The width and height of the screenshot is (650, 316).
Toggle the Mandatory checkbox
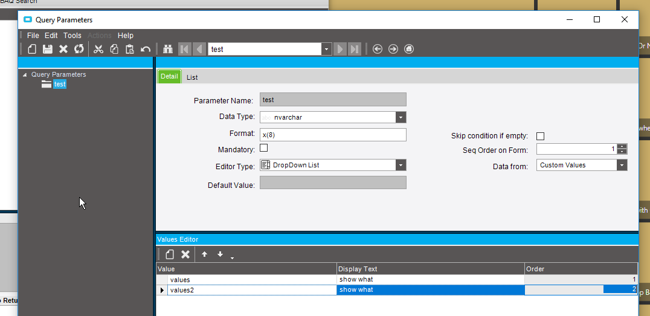[263, 147]
